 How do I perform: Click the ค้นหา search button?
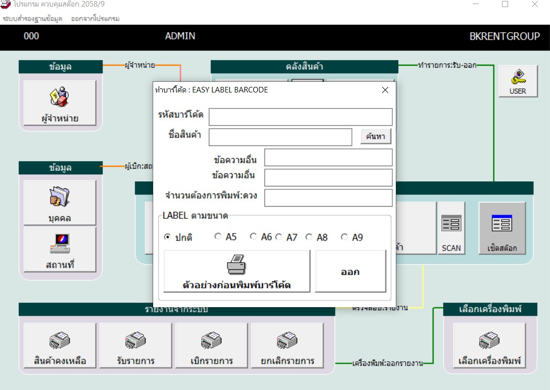[x=376, y=136]
